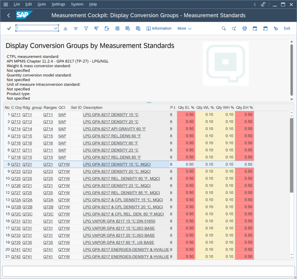Expand the More toolbar dropdown
This screenshot has height=279, width=297.
184,28
